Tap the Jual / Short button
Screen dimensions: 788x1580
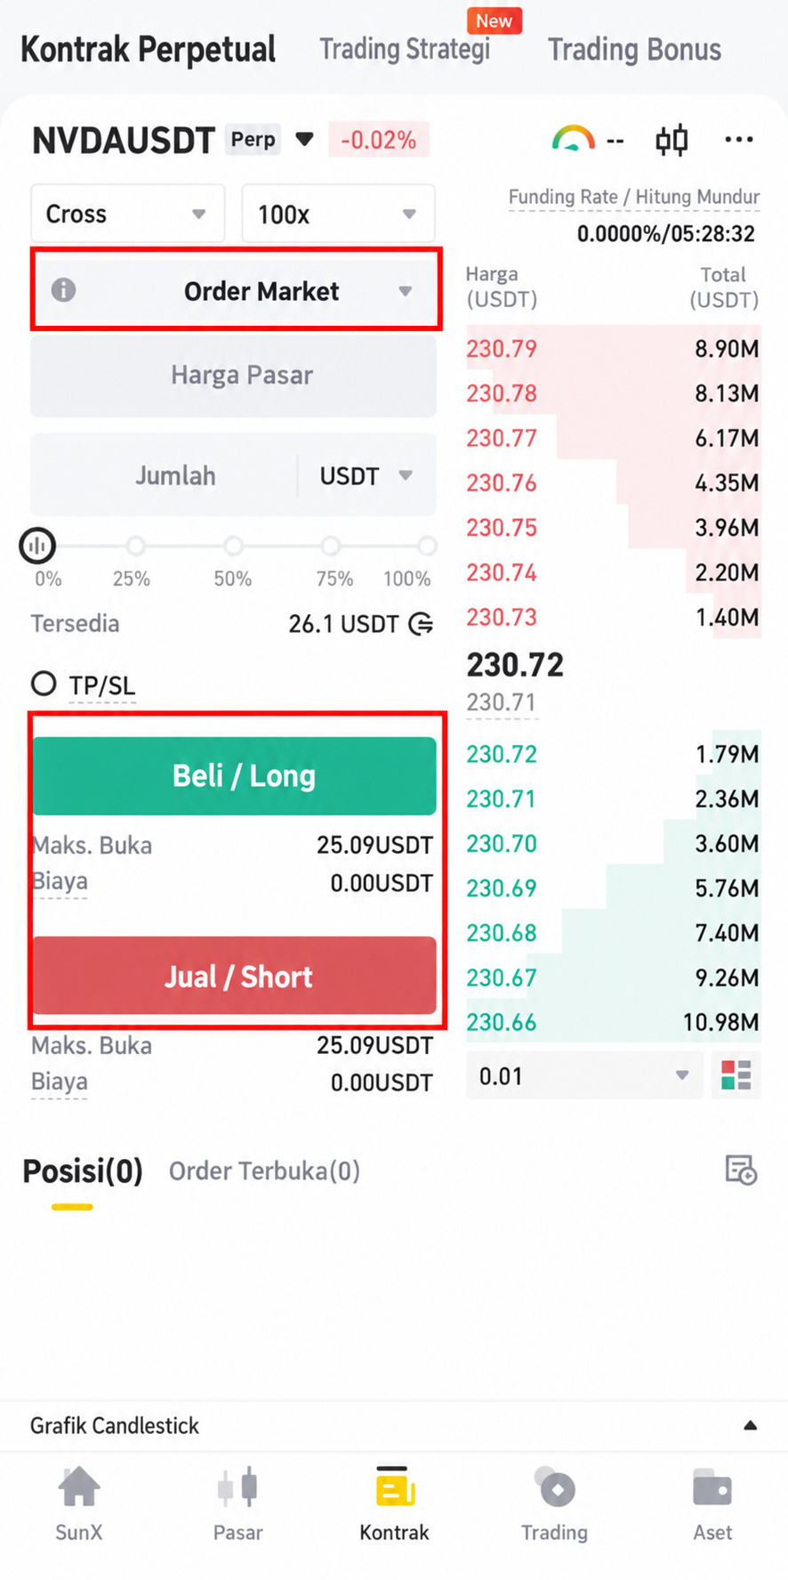pos(235,976)
